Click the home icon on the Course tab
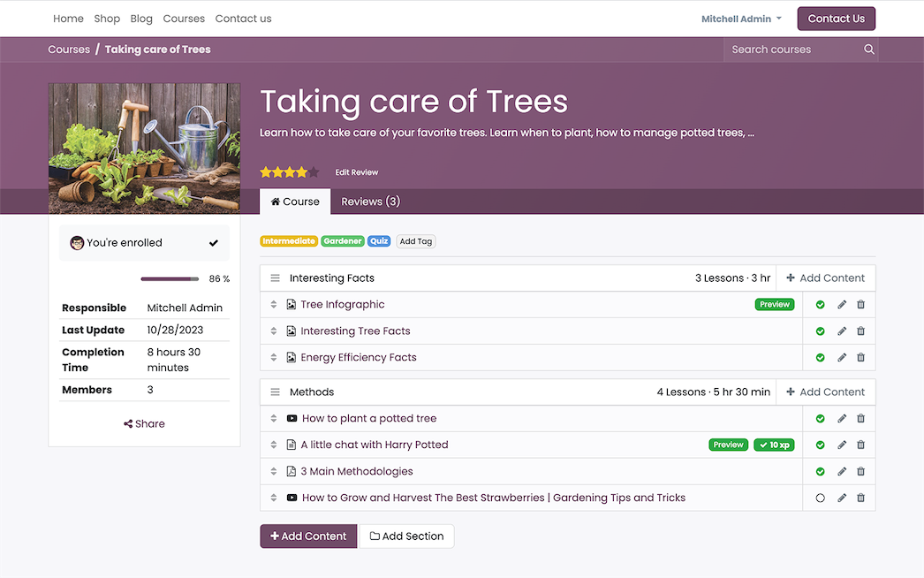 (x=274, y=202)
